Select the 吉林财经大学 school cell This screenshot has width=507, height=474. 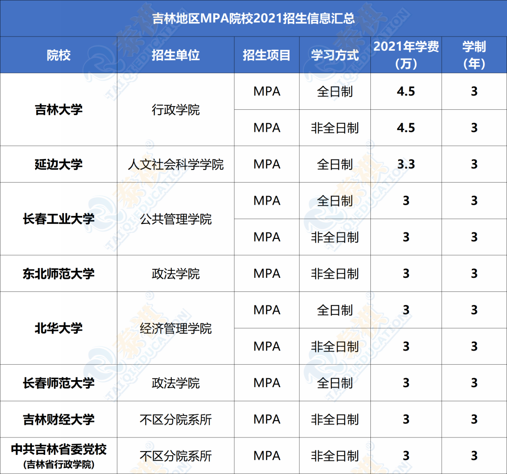click(59, 419)
